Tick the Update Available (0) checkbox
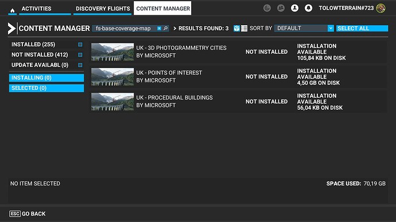The width and height of the screenshot is (396, 222). (x=80, y=65)
